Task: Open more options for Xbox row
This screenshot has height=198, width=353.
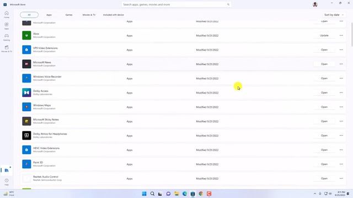Action: click(x=341, y=35)
